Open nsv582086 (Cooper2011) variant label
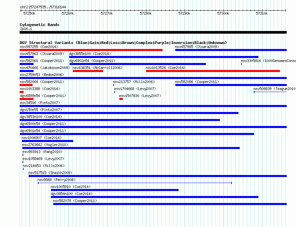Screen dimensions: 296x227 click(197, 82)
